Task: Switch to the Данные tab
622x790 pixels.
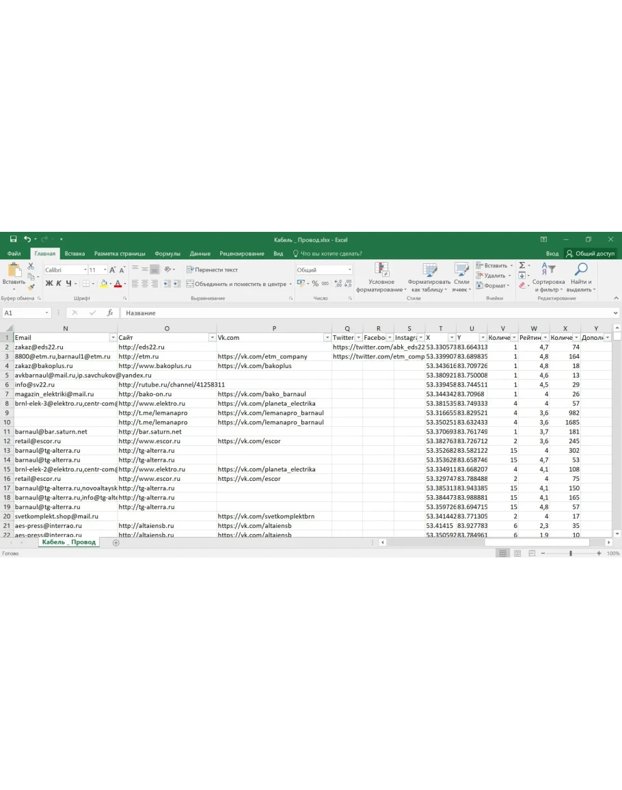Action: coord(200,254)
